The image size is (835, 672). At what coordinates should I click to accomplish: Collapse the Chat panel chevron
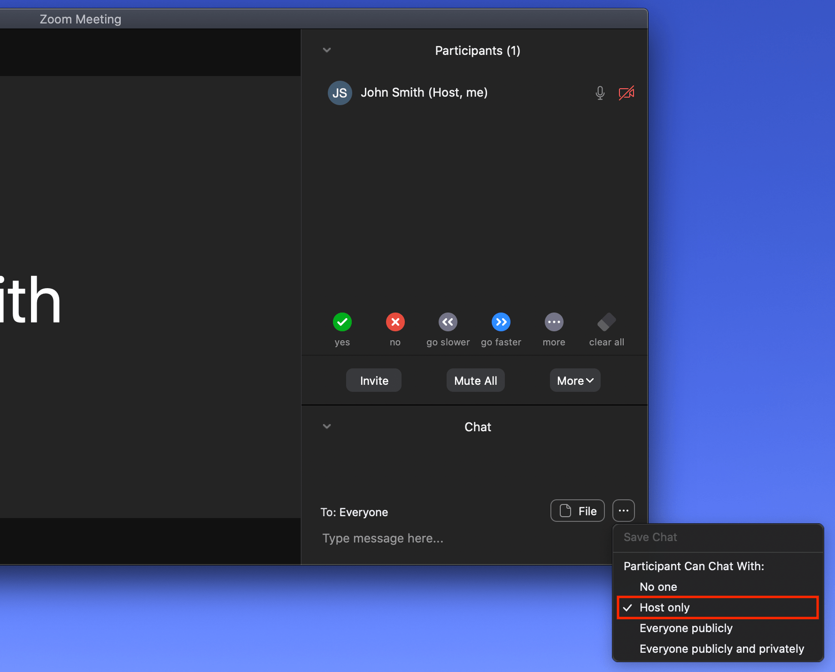[x=327, y=427]
